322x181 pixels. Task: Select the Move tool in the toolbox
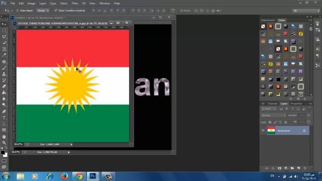click(x=4, y=24)
